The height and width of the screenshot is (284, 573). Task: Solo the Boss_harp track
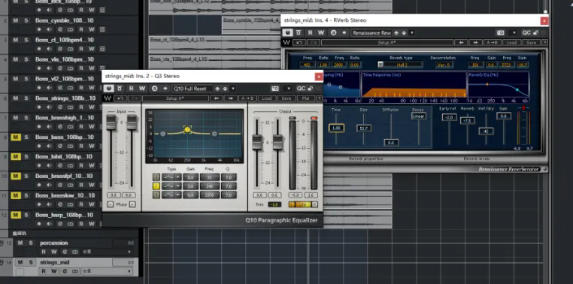click(x=26, y=215)
